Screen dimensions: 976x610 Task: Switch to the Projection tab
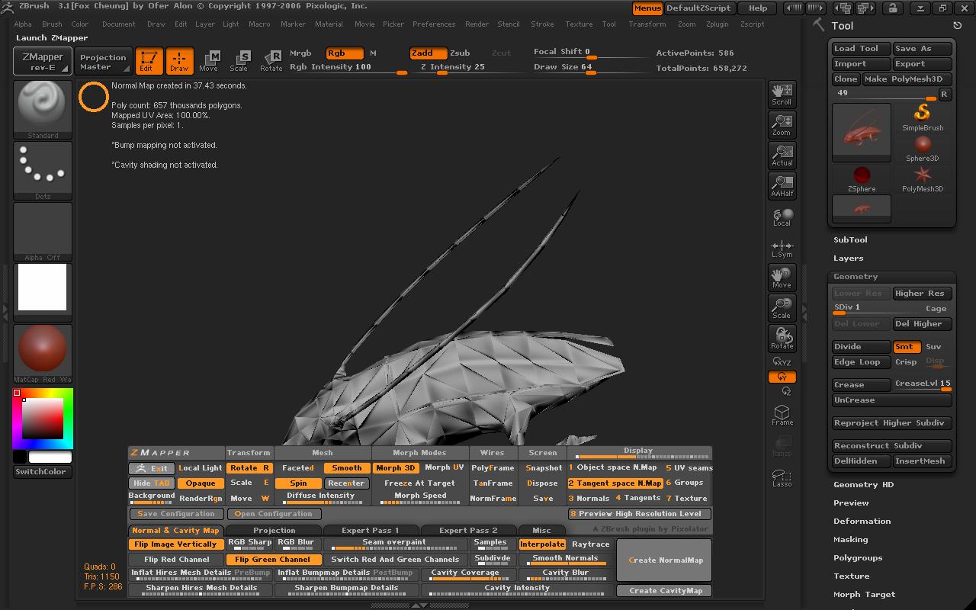click(x=274, y=530)
